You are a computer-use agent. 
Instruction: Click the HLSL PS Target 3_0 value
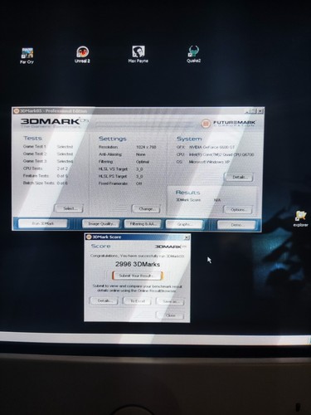pyautogui.click(x=139, y=176)
